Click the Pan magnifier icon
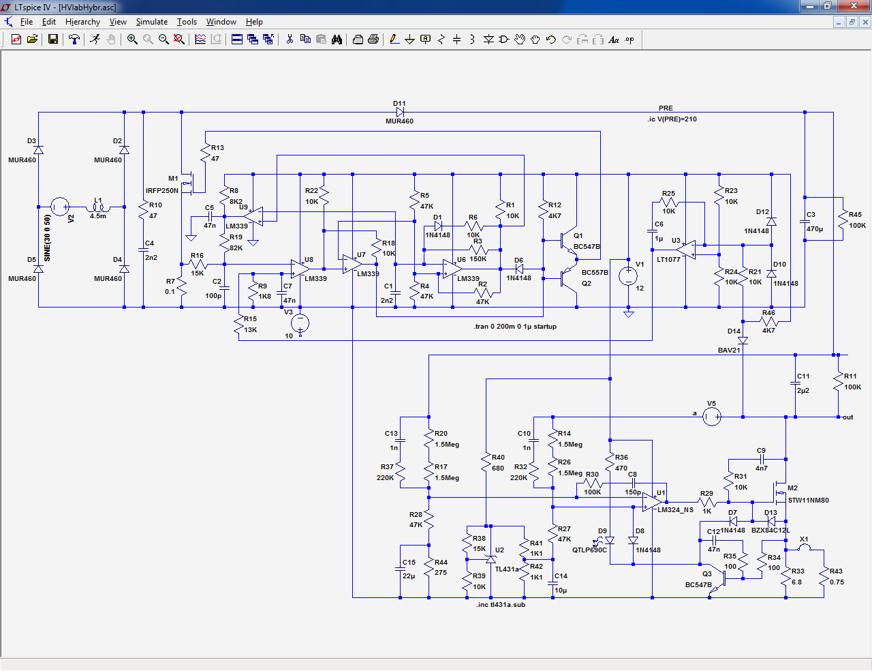This screenshot has width=872, height=671. tap(148, 40)
